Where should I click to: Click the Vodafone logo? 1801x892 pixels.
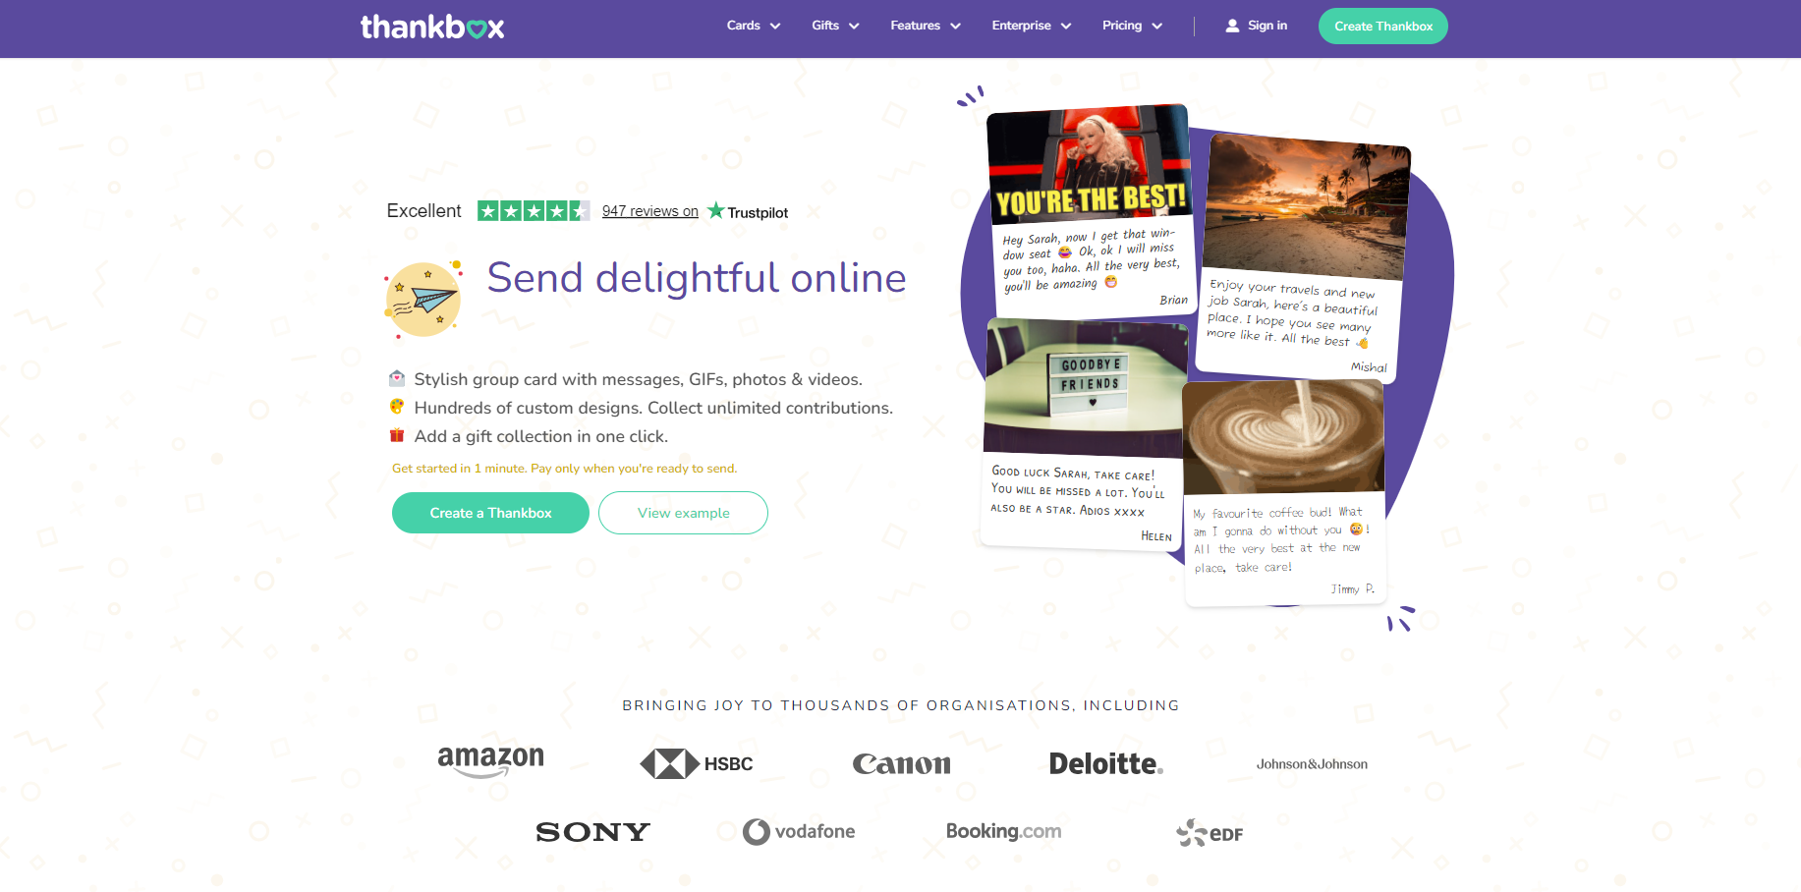click(x=799, y=832)
